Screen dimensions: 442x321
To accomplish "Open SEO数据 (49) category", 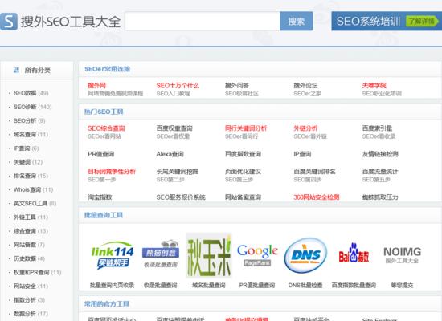I will [31, 93].
